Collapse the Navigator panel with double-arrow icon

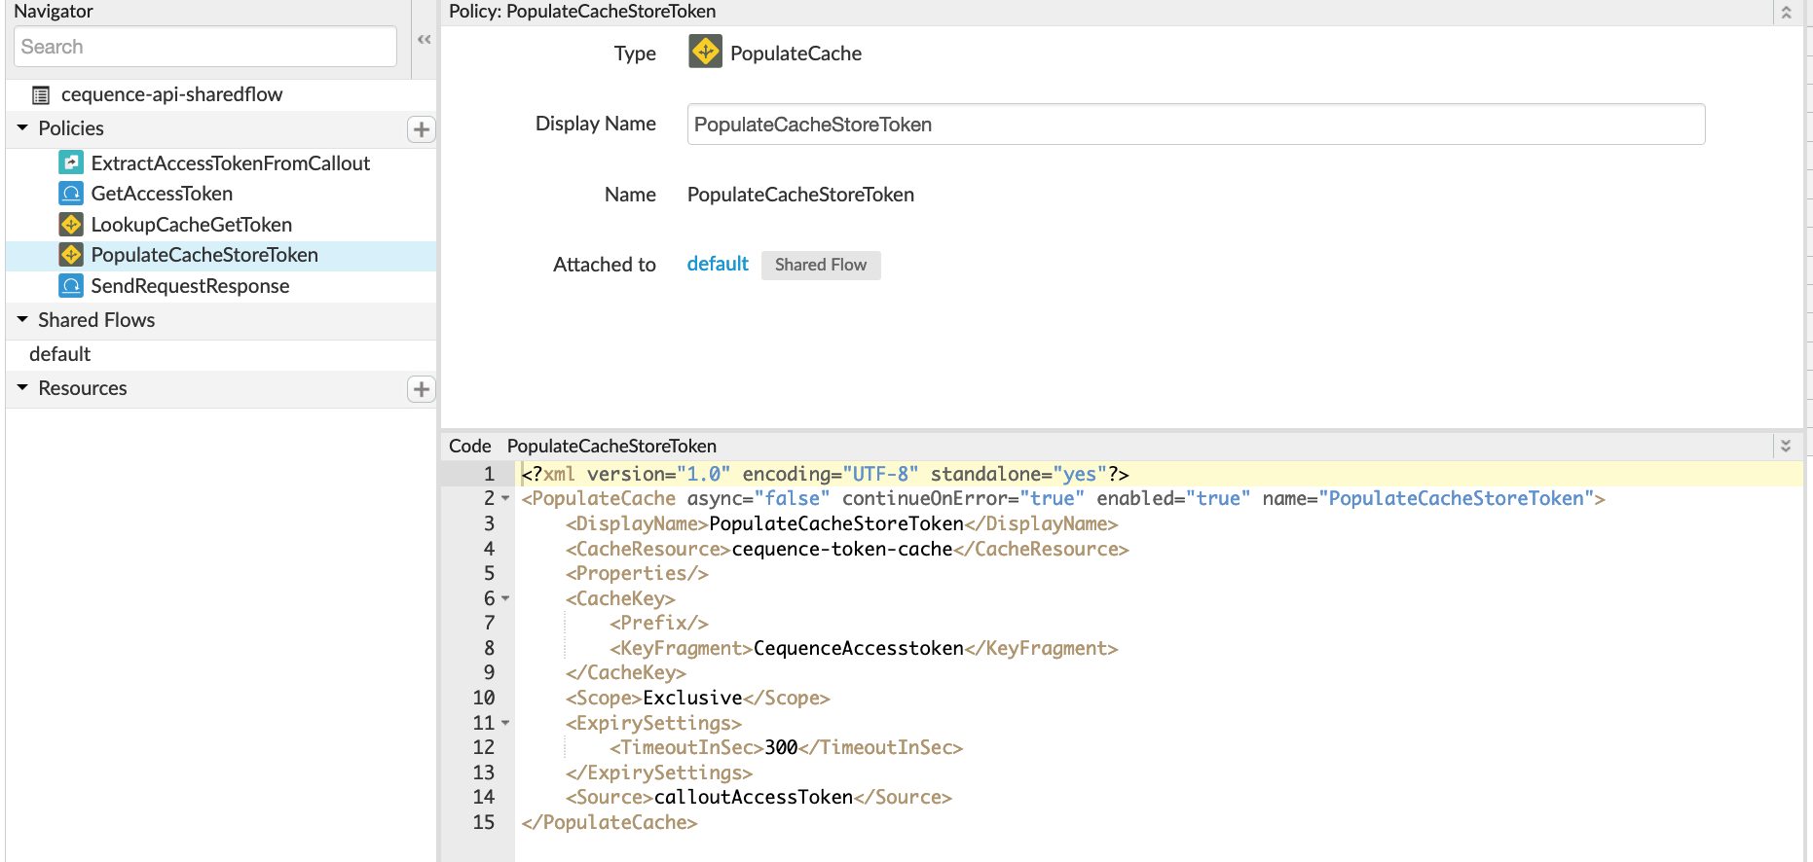(x=425, y=40)
